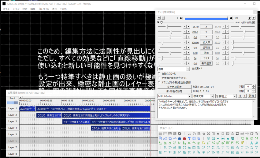Viewport: 260px width, 158px height.
Task: Click the blue dotted circle icon
Action: click(x=194, y=138)
